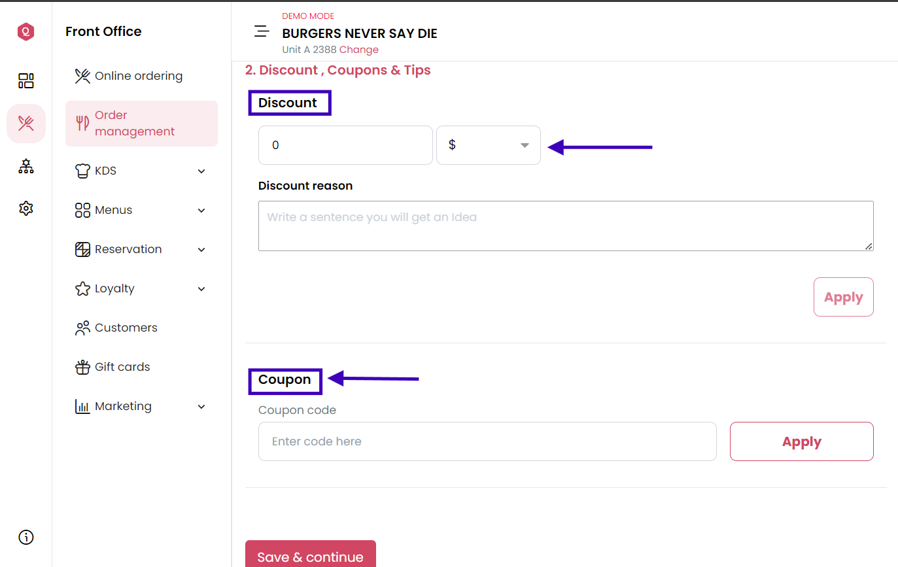This screenshot has height=567, width=898.
Task: Open Online ordering menu item
Action: [141, 77]
